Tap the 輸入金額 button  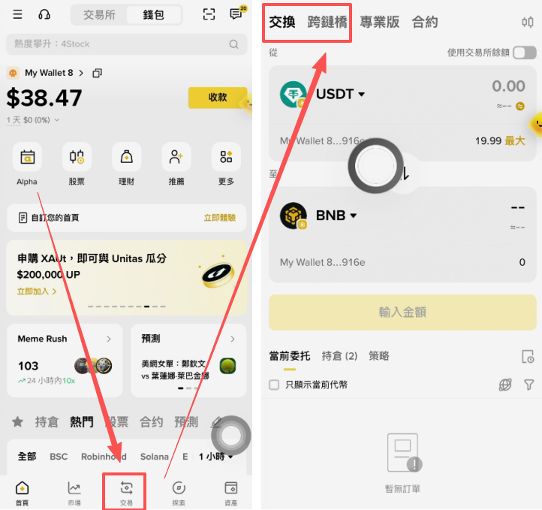pyautogui.click(x=402, y=312)
